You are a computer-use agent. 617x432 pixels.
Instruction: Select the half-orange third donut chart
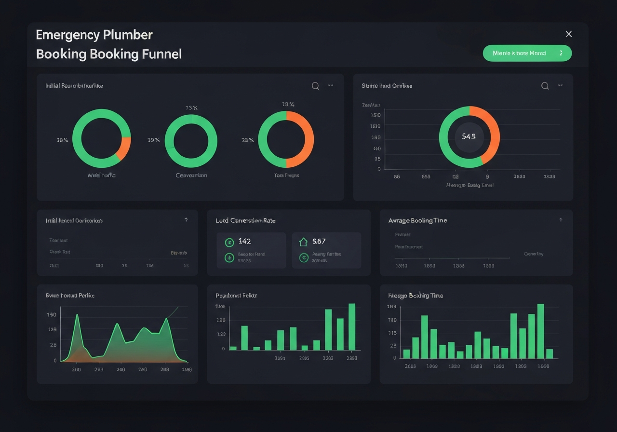click(x=286, y=139)
